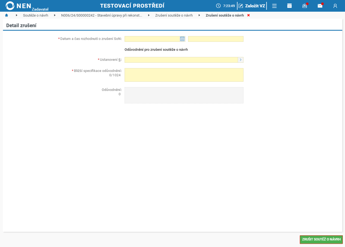The width and height of the screenshot is (345, 247).
Task: Open the hamburger menu icon
Action: 274,6
